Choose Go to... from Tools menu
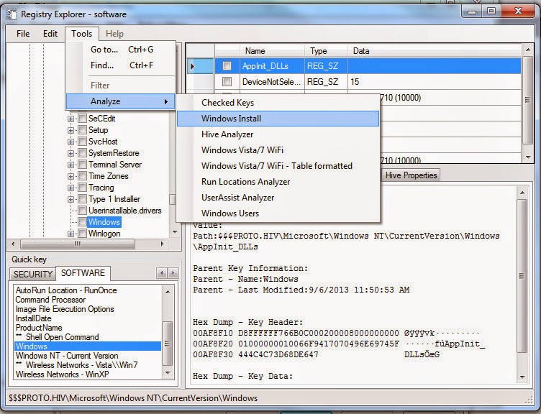This screenshot has height=414, width=541. pos(121,50)
